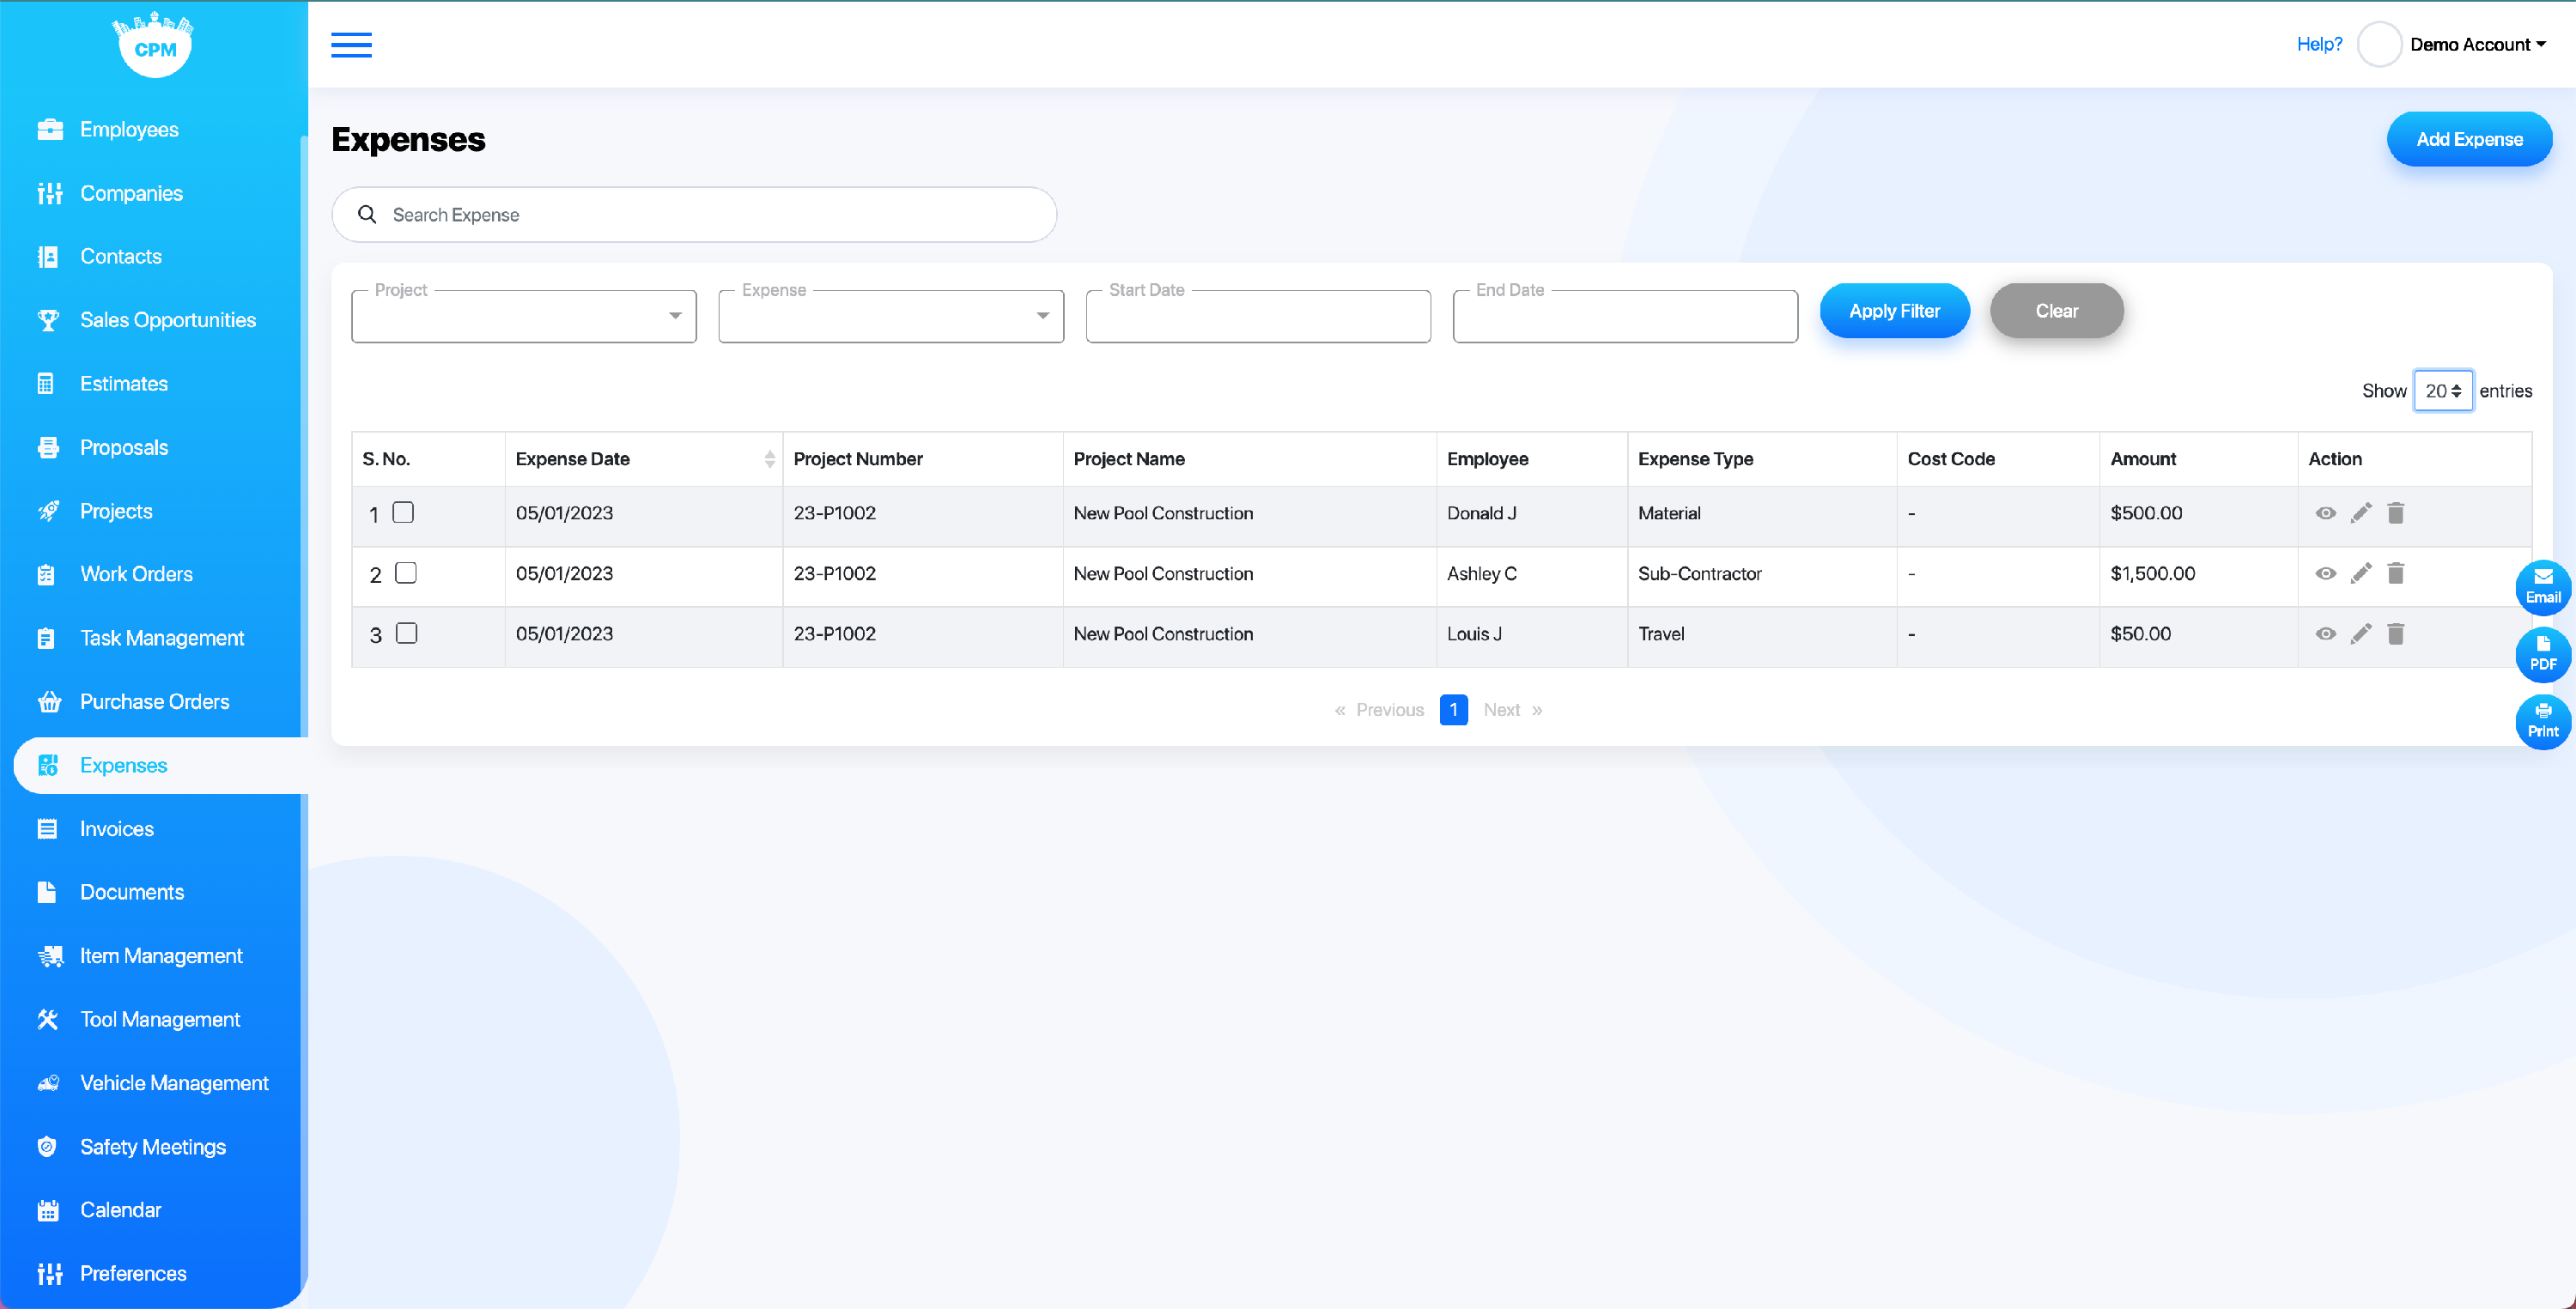
Task: Click the Projects rocket icon
Action: click(47, 511)
